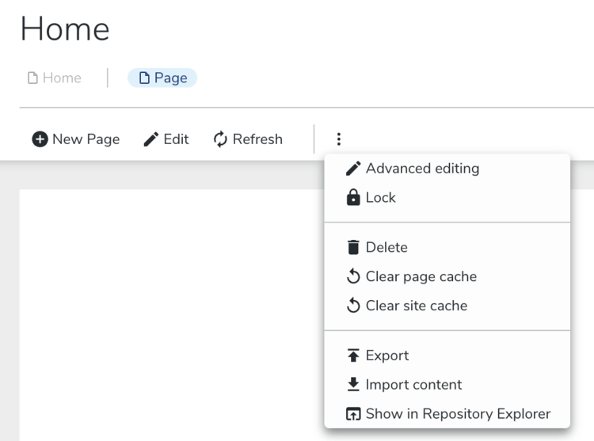This screenshot has width=594, height=441.
Task: Go to the Home breadcrumb link
Action: click(55, 78)
